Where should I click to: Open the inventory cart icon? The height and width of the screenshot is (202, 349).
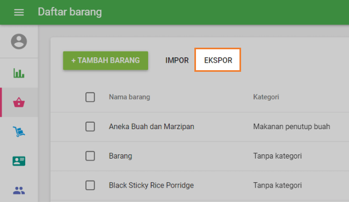coord(19,132)
